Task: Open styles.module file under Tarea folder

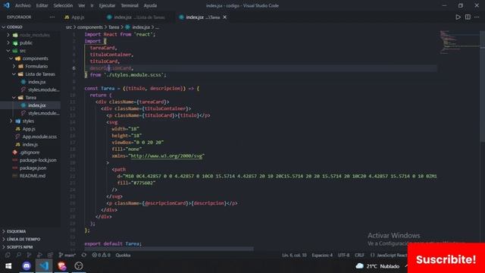Action: (x=43, y=113)
